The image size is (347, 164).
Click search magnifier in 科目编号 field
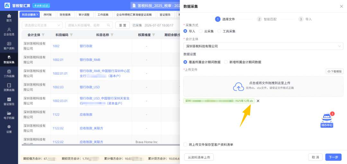[x=109, y=25]
